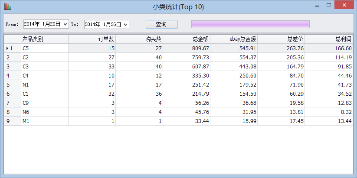Sort by 总金额 column header
The width and height of the screenshot is (357, 178).
pos(187,39)
